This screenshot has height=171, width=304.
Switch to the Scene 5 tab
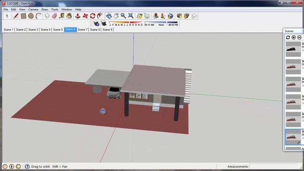point(58,29)
